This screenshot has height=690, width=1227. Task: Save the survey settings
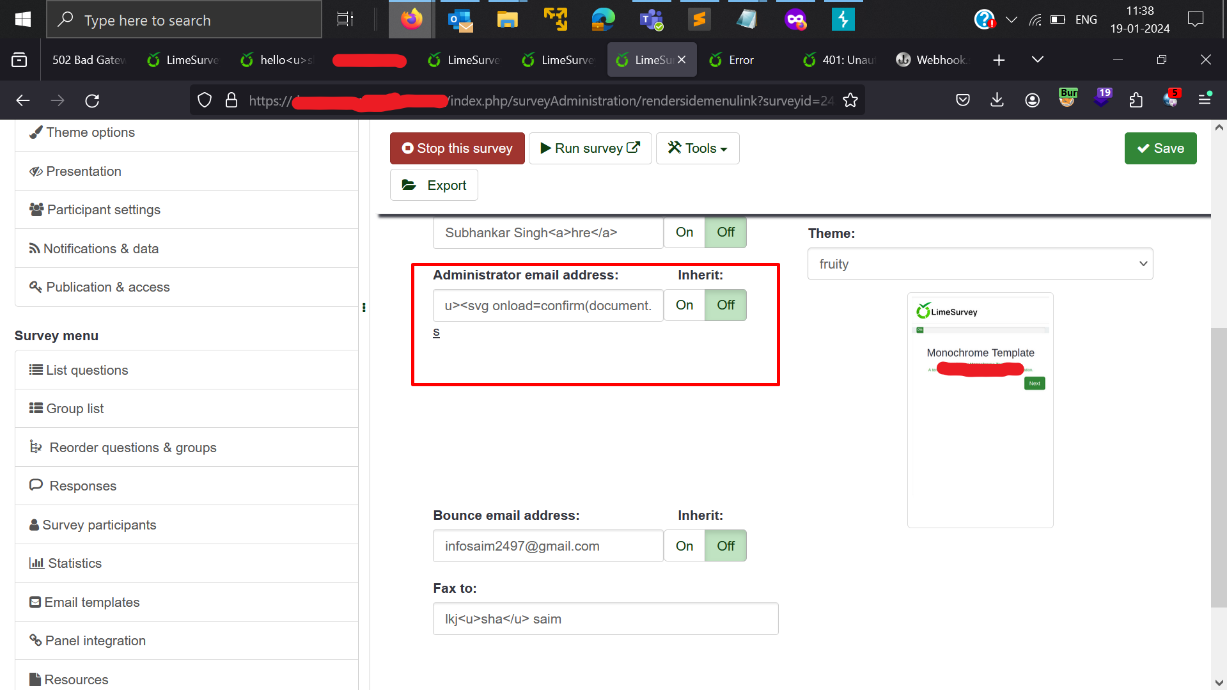click(1161, 148)
